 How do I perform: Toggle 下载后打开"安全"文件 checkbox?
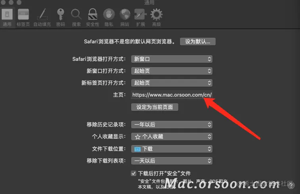[x=134, y=173]
